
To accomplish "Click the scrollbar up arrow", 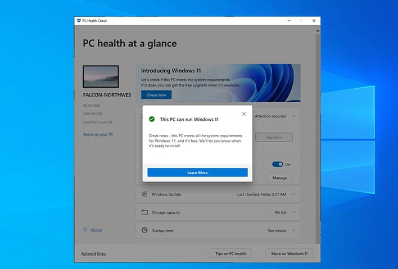I will 318,31.
